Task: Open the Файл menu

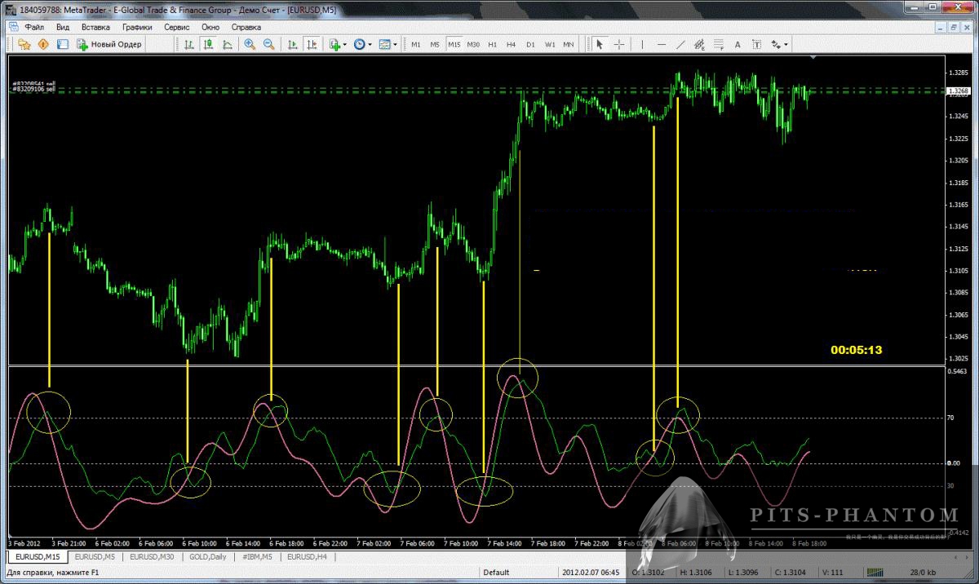Action: tap(34, 27)
